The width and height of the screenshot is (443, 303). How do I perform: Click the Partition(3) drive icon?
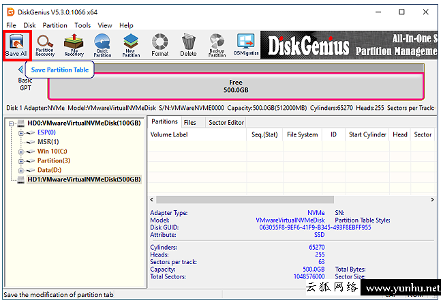pyautogui.click(x=31, y=161)
